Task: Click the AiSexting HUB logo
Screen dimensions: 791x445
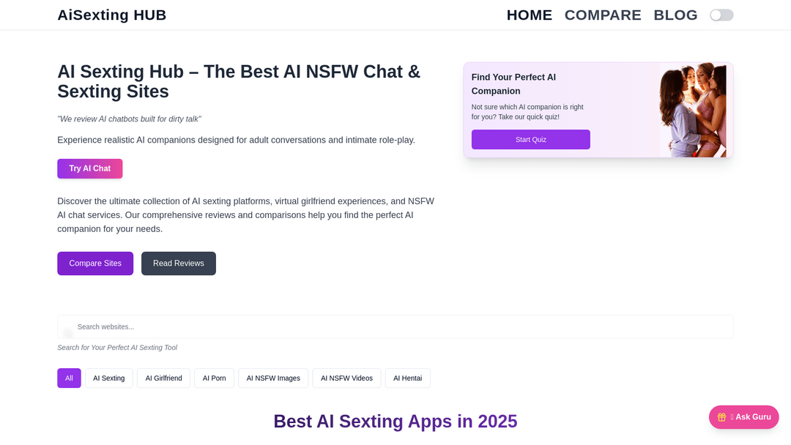Action: 112,15
